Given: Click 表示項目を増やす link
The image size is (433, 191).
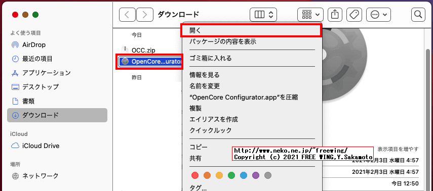Looking at the screenshot, I should coord(398,149).
